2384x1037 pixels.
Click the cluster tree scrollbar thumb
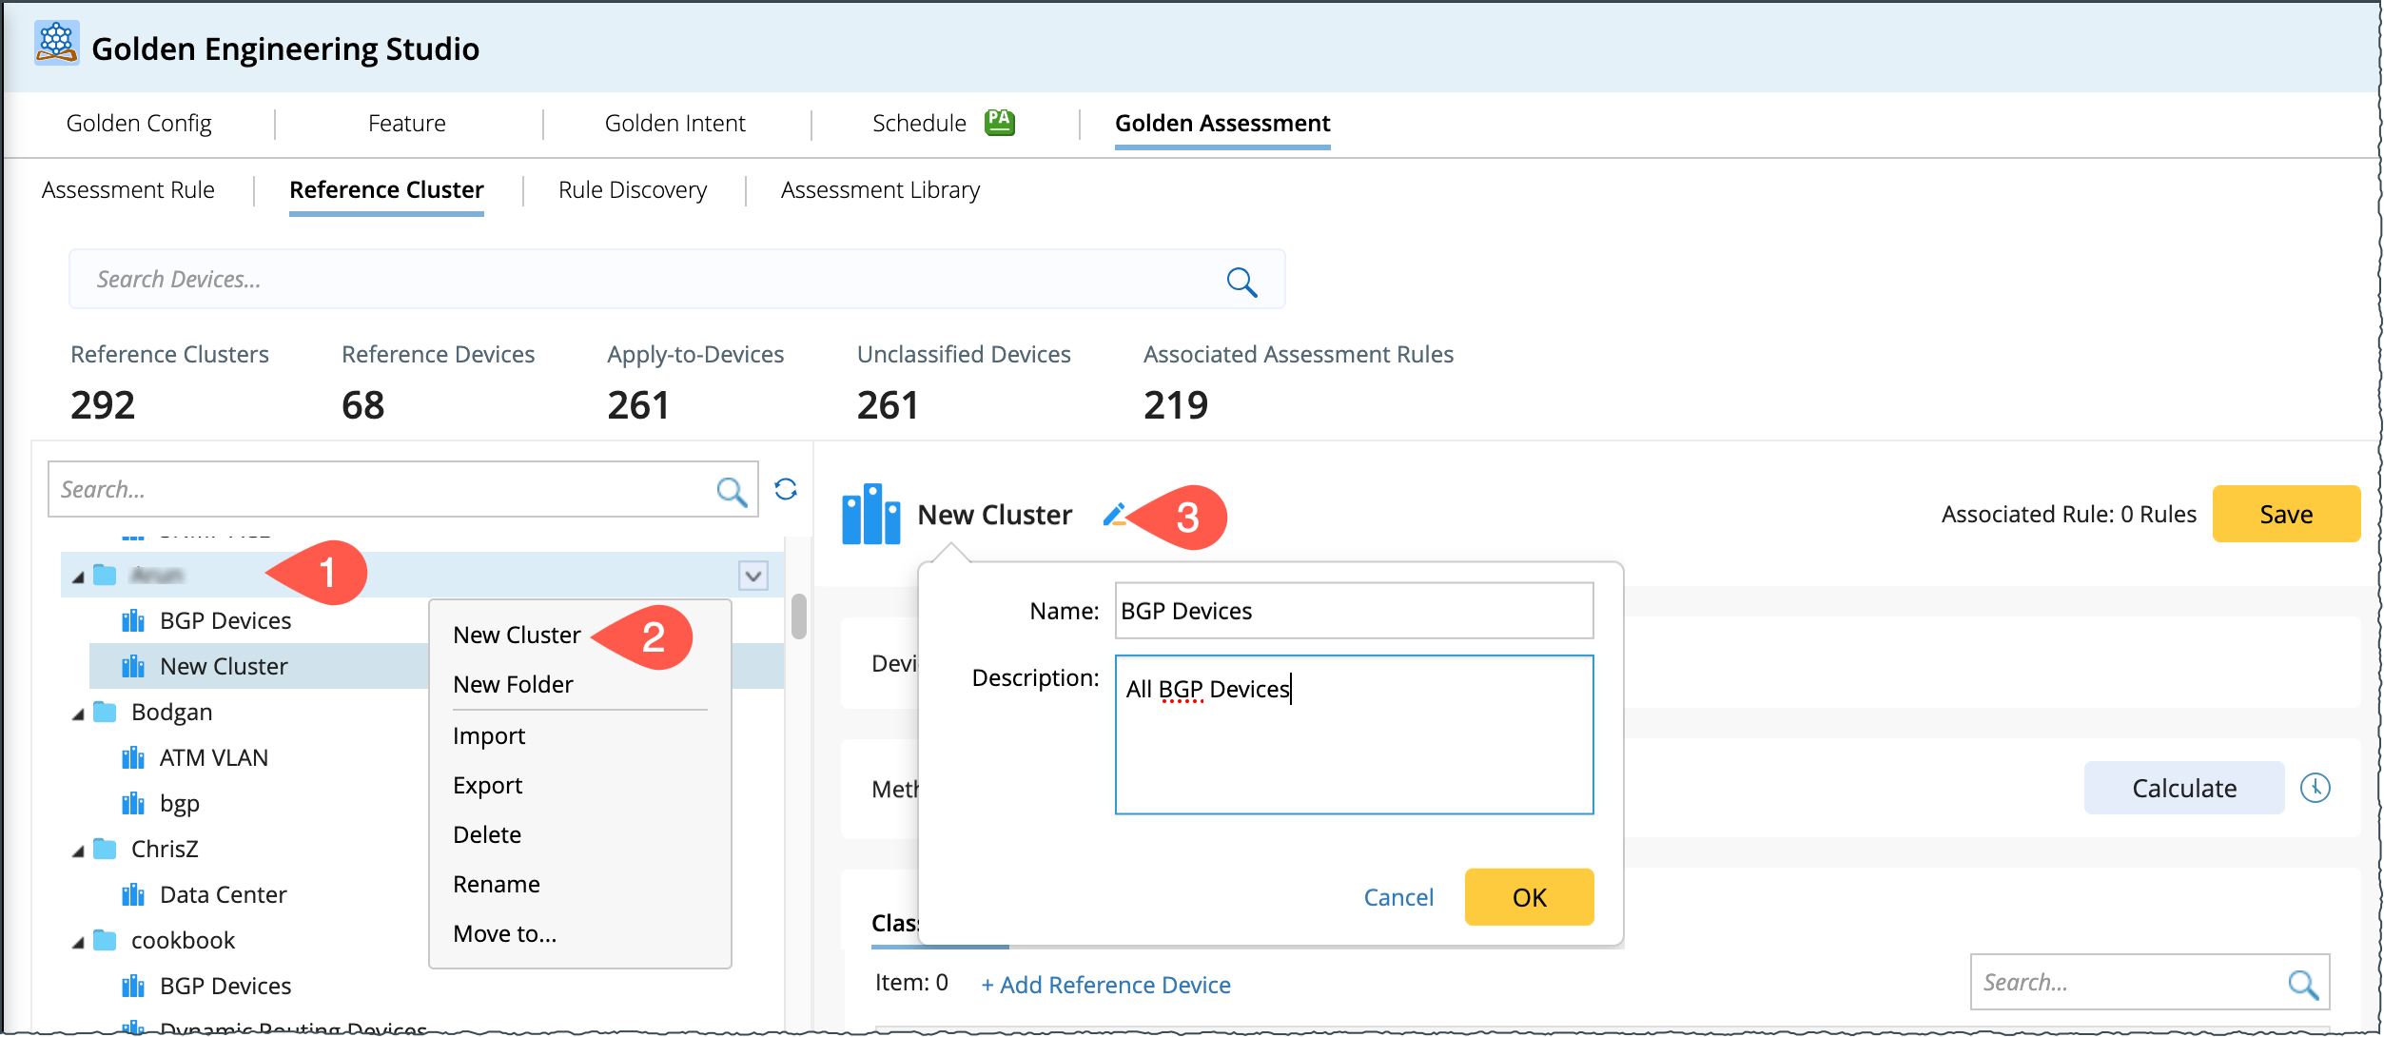[x=799, y=616]
